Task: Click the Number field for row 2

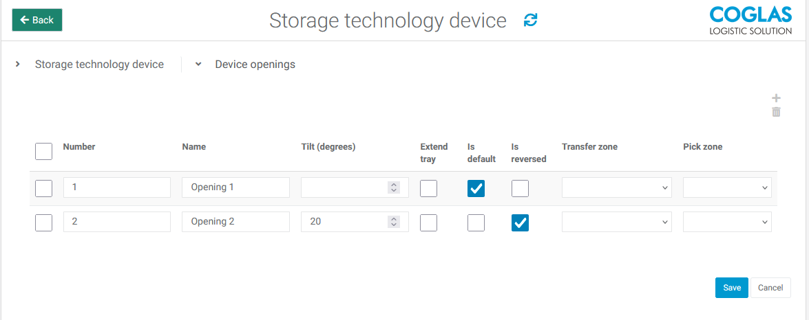Action: coord(116,222)
